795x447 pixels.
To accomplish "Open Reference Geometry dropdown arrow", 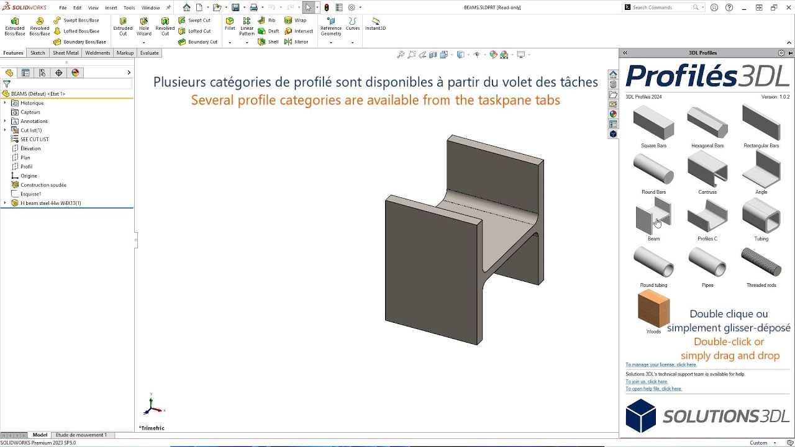I will [331, 42].
